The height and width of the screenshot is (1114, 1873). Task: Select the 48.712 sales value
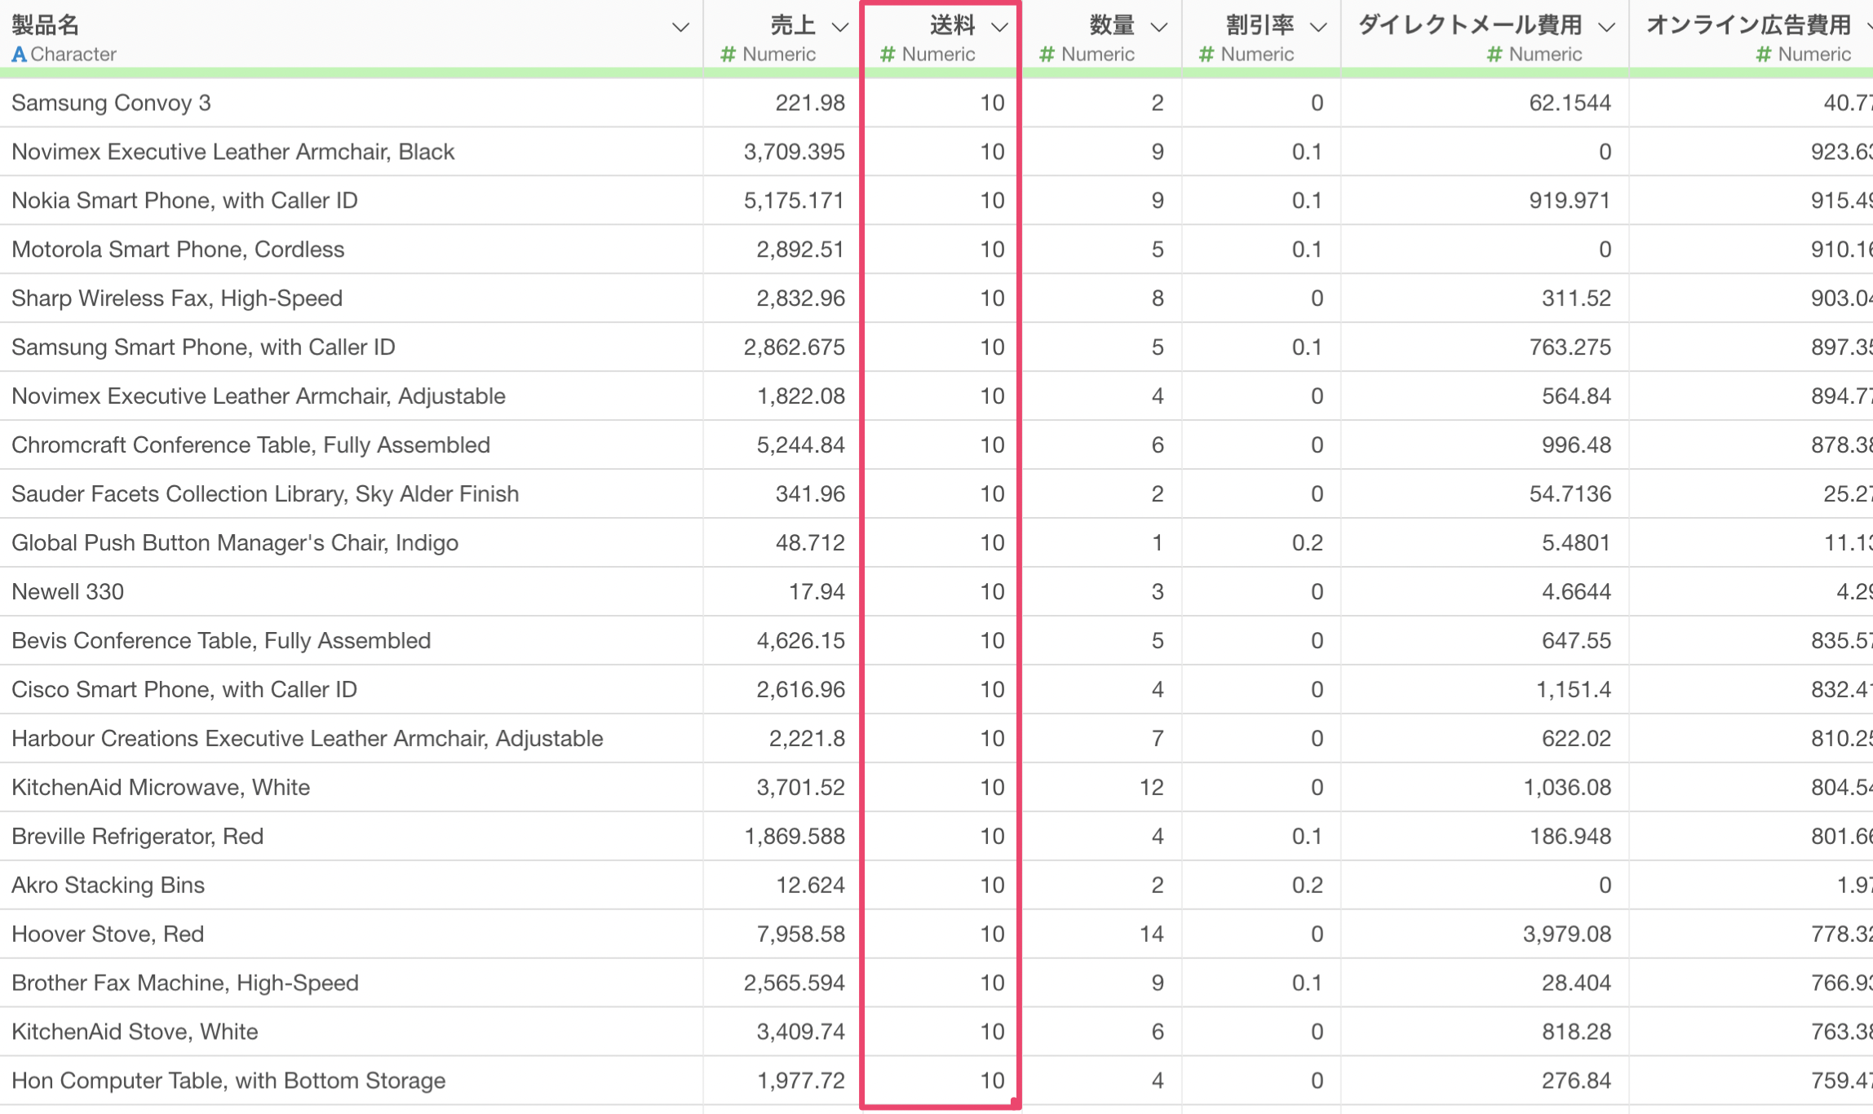(810, 543)
